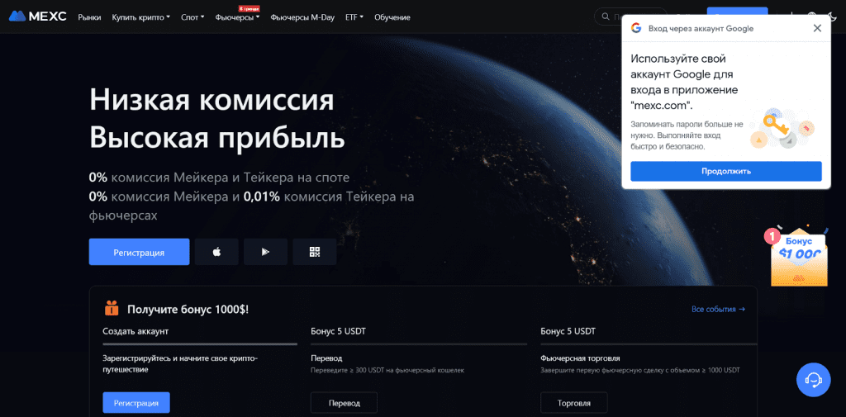Open the $1000 bonus envelope icon
Image resolution: width=846 pixels, height=417 pixels.
click(x=799, y=256)
